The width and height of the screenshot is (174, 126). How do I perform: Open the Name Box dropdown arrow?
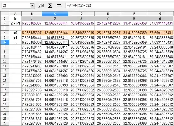click(32, 6)
